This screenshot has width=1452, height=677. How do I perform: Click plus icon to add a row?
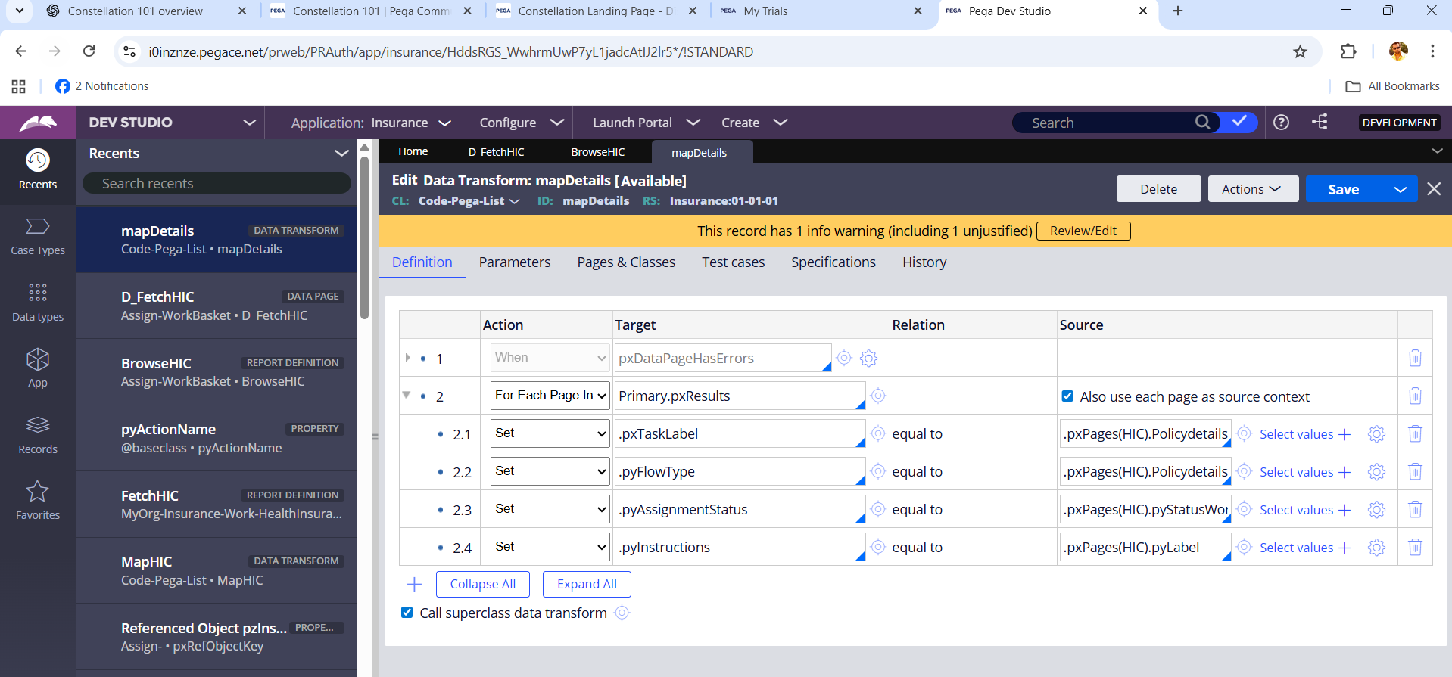(x=414, y=584)
